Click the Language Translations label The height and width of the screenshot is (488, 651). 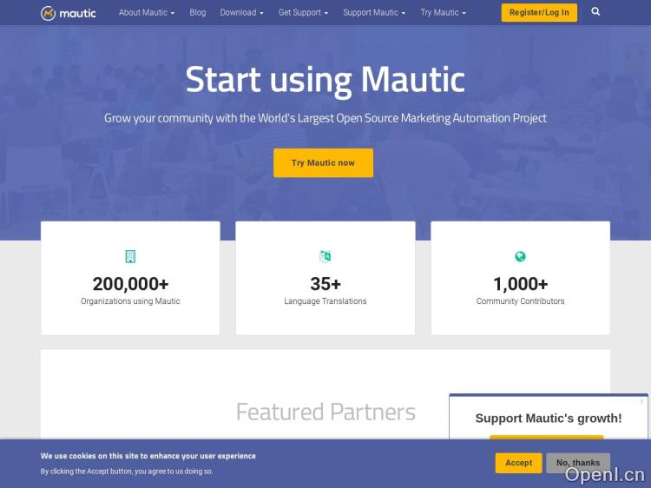point(325,301)
